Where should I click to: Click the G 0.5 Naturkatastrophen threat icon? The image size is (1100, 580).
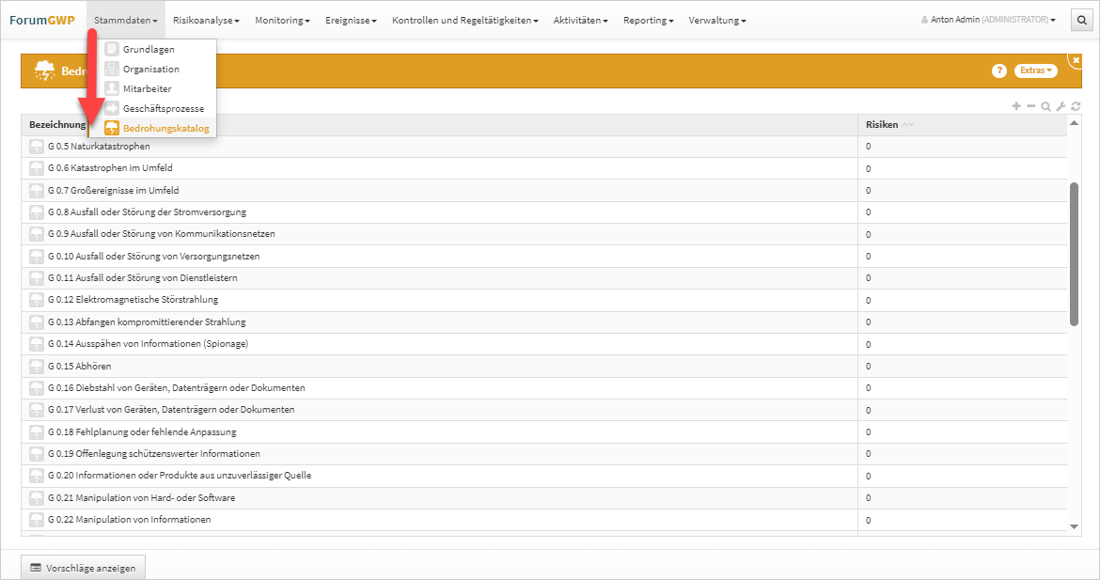[x=37, y=147]
